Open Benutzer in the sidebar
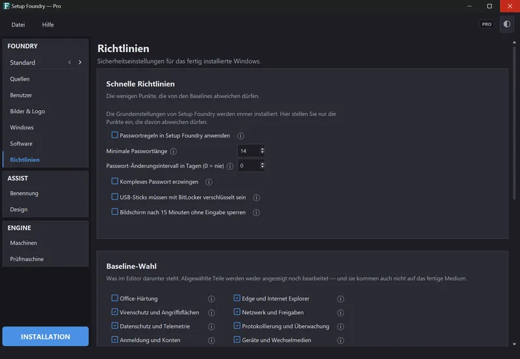Image resolution: width=520 pixels, height=359 pixels. (45, 95)
